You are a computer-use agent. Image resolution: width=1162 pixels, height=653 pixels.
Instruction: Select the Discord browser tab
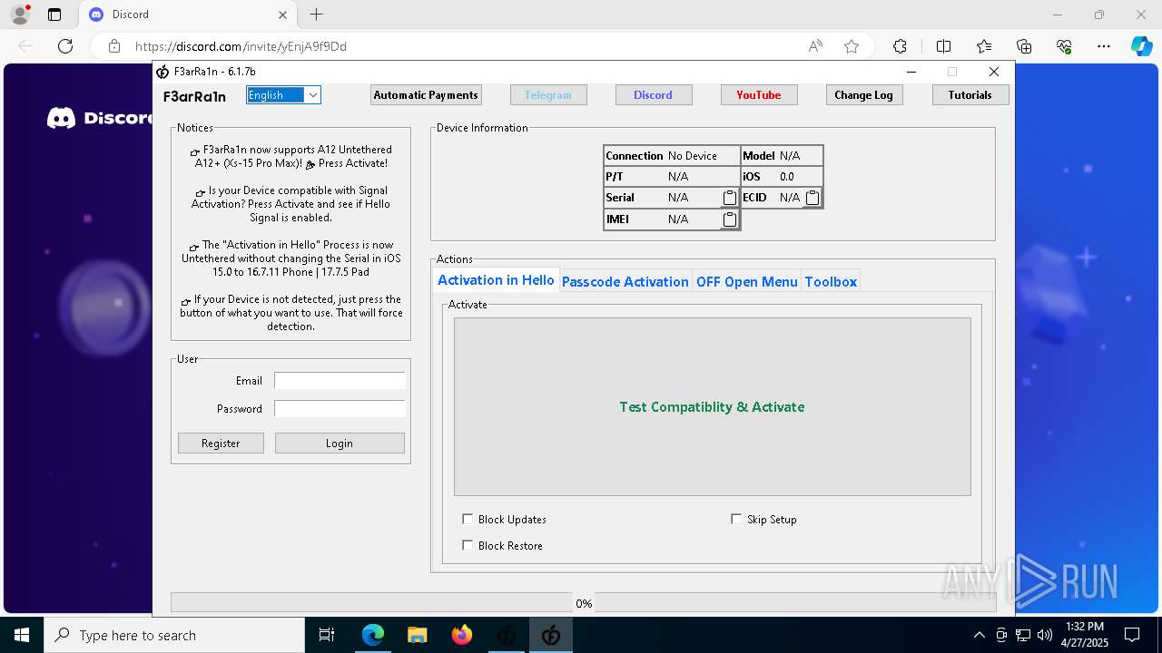[x=188, y=15]
